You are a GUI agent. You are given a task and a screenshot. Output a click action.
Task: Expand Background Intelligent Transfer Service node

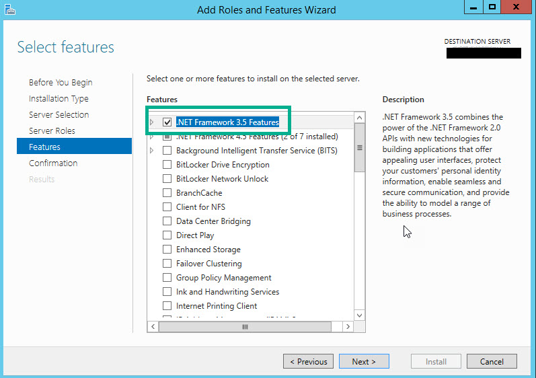(x=152, y=151)
